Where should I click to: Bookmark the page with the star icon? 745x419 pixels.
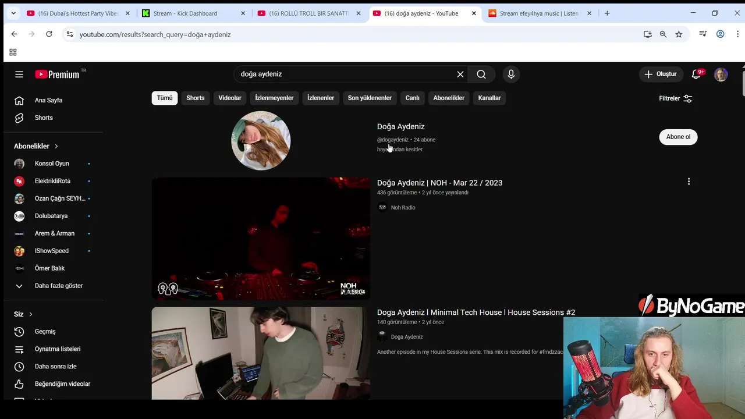click(x=679, y=34)
